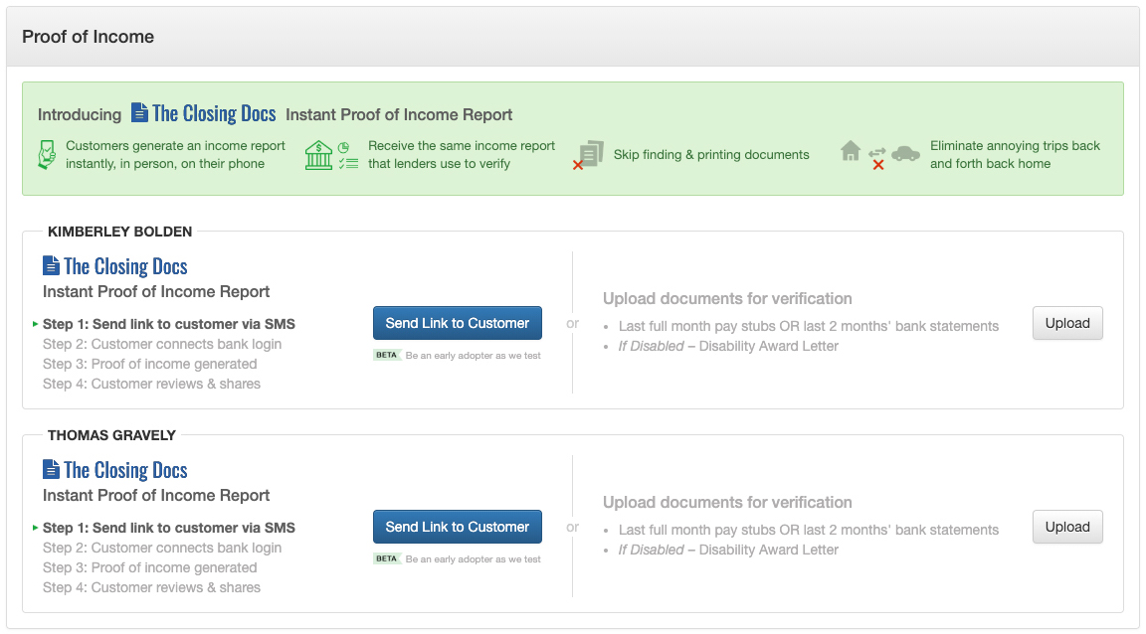The height and width of the screenshot is (634, 1146).
Task: Click BETA badge under Kimberley's send button
Action: [x=387, y=355]
